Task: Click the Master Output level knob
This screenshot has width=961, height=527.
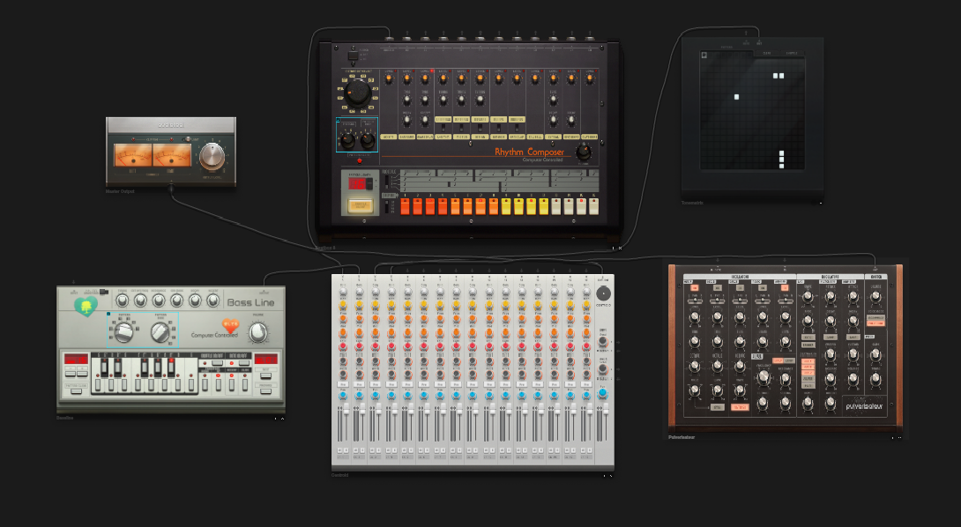Action: pyautogui.click(x=212, y=156)
